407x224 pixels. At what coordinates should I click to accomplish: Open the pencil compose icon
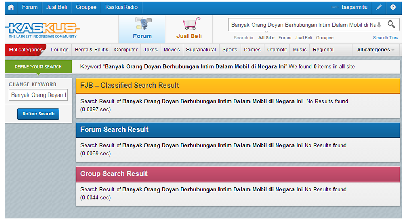[x=379, y=7]
